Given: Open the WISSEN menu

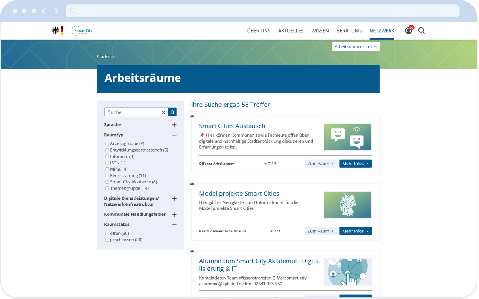Looking at the screenshot, I should (320, 31).
